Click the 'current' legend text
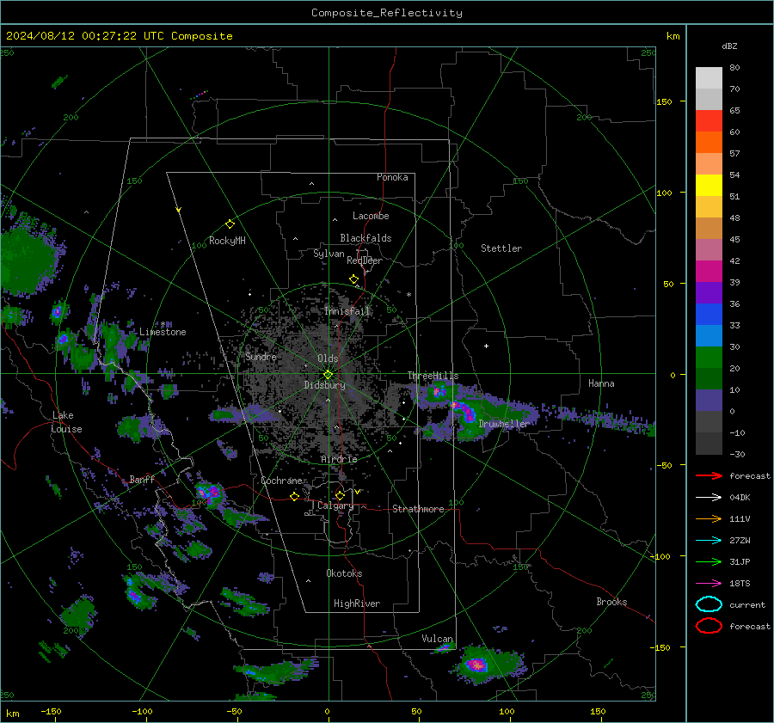 pyautogui.click(x=747, y=604)
